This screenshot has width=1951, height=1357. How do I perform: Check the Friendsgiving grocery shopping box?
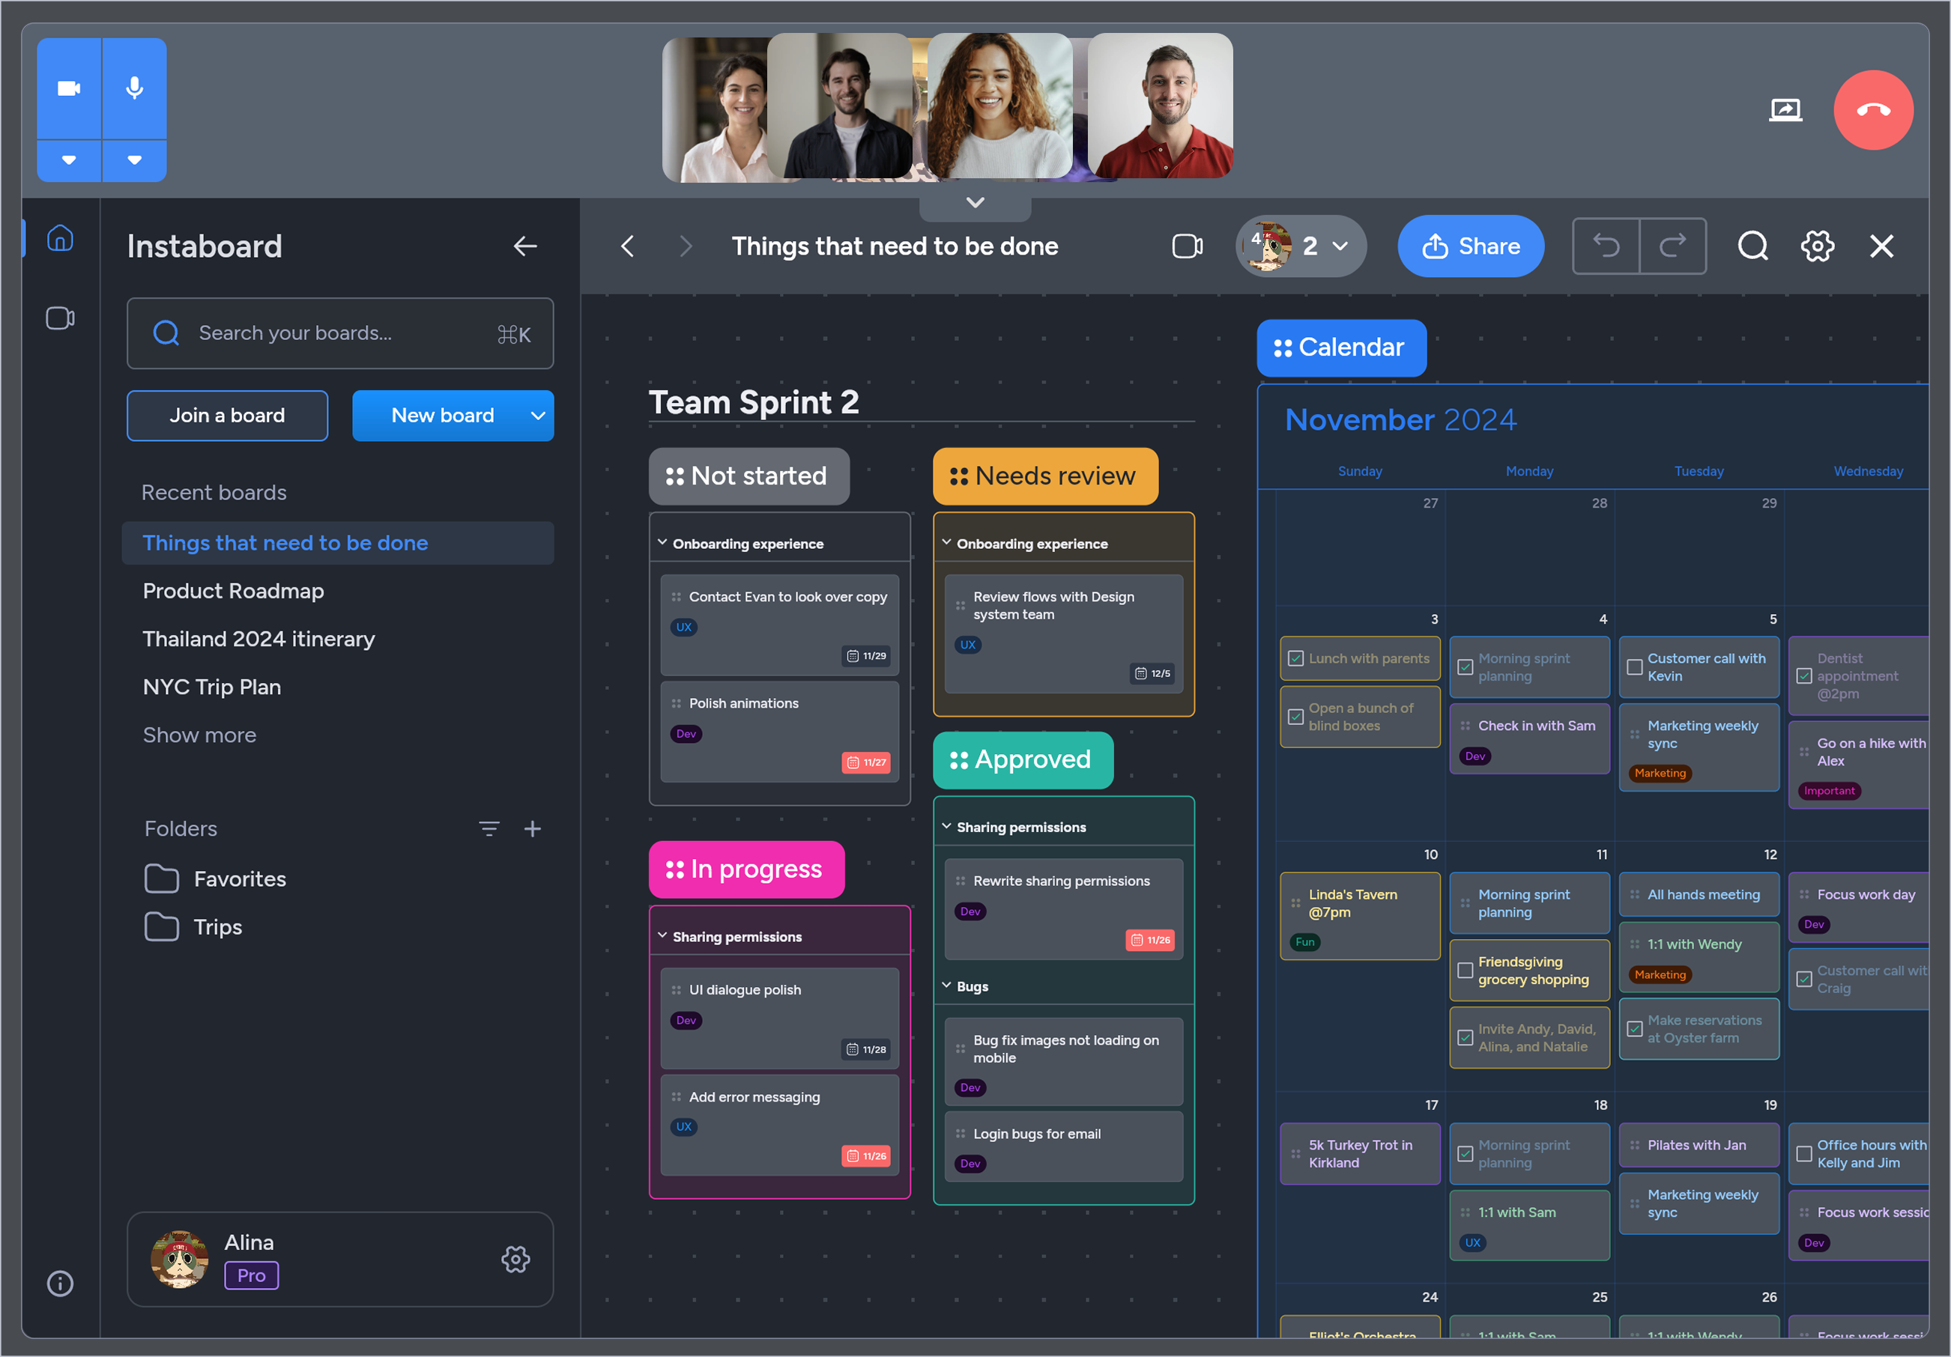pos(1464,970)
